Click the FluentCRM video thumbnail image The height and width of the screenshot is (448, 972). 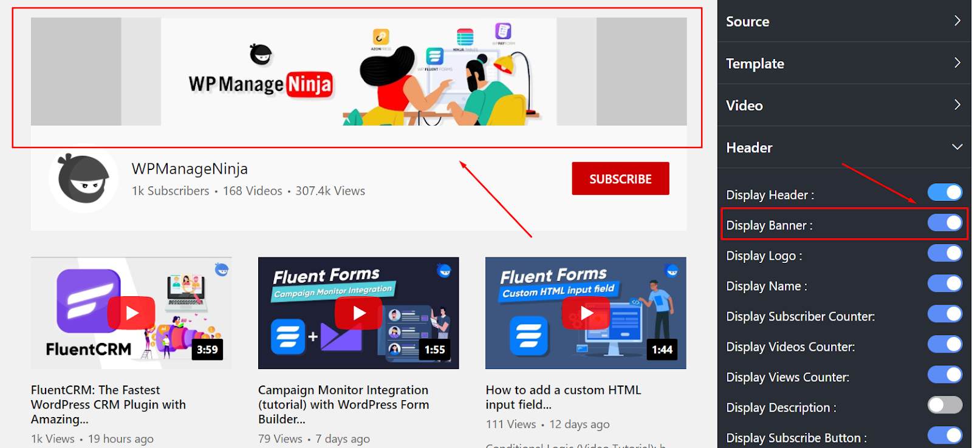pos(131,313)
